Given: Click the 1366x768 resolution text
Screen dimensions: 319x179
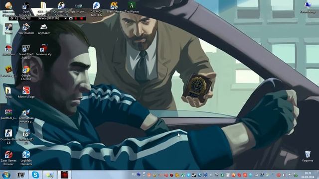Looking at the screenshot, I should coord(25,18).
